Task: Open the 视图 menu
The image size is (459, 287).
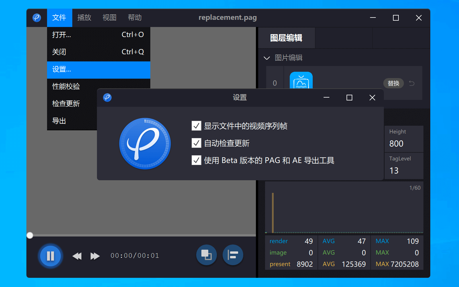Action: [109, 18]
